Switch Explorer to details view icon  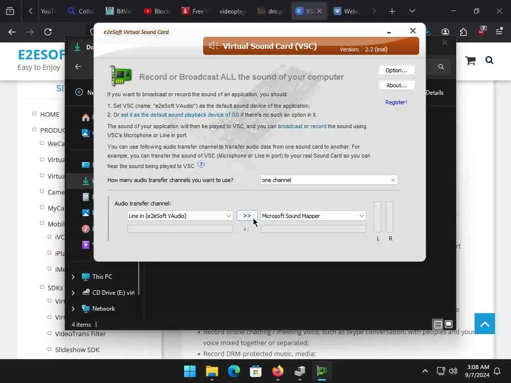[x=438, y=324]
